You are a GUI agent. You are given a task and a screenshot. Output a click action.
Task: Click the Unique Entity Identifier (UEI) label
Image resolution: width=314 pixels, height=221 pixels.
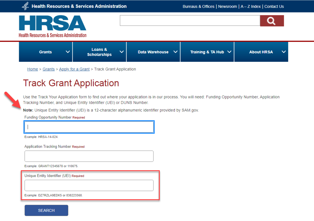click(47, 176)
